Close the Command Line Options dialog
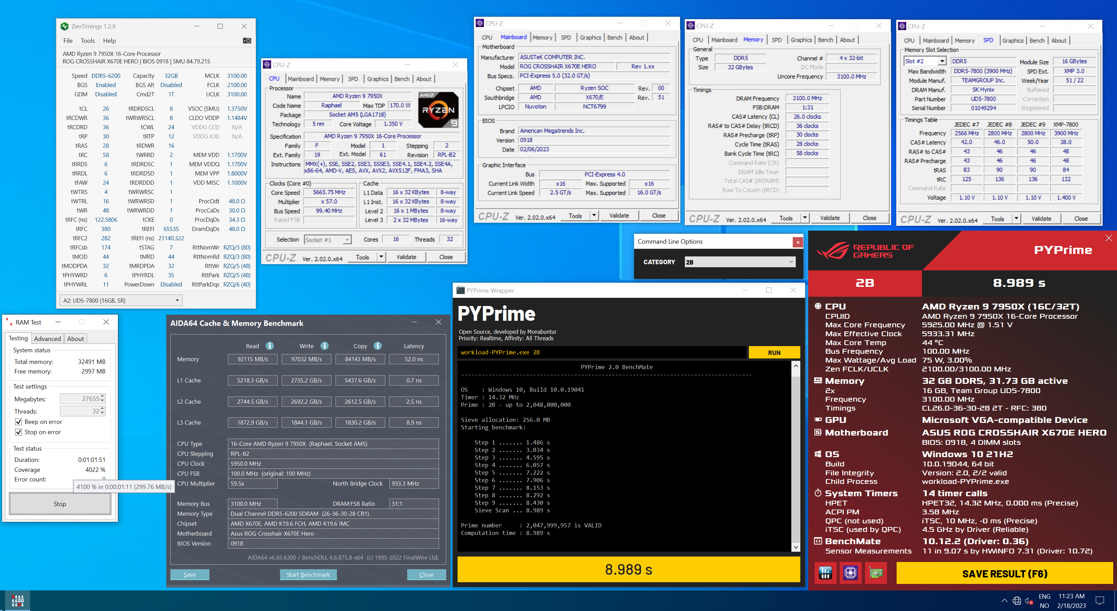The width and height of the screenshot is (1117, 611). point(798,242)
